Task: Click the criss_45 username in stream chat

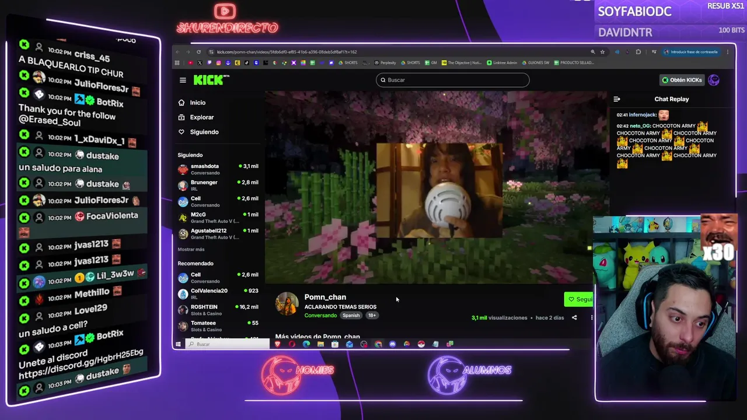Action: tap(92, 57)
